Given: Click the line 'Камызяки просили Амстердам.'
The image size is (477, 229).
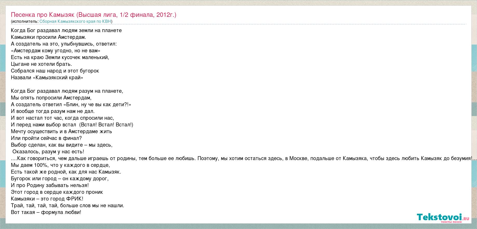Looking at the screenshot, I should (x=48, y=37).
